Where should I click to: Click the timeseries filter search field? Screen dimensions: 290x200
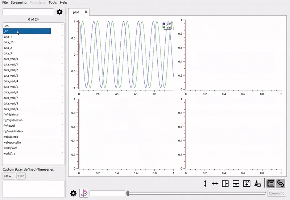[28, 12]
